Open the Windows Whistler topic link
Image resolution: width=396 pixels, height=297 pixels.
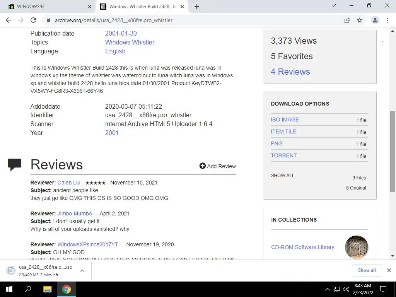click(130, 42)
